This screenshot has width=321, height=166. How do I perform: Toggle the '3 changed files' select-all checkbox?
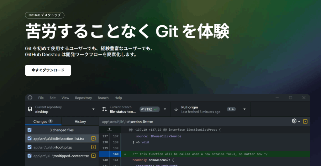[x=29, y=130]
